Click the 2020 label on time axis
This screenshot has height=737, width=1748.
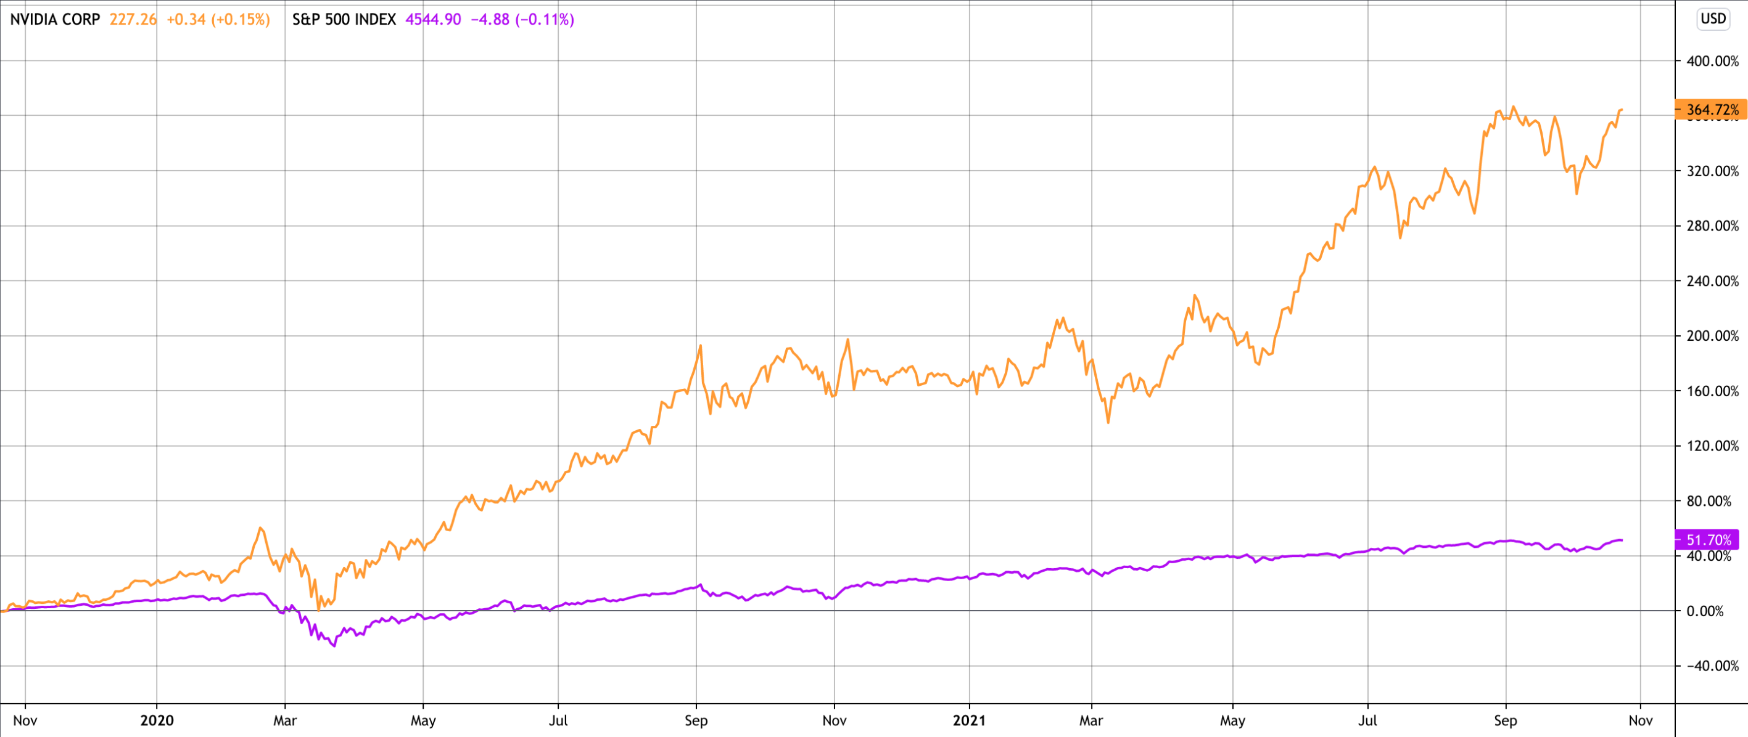[x=157, y=720]
